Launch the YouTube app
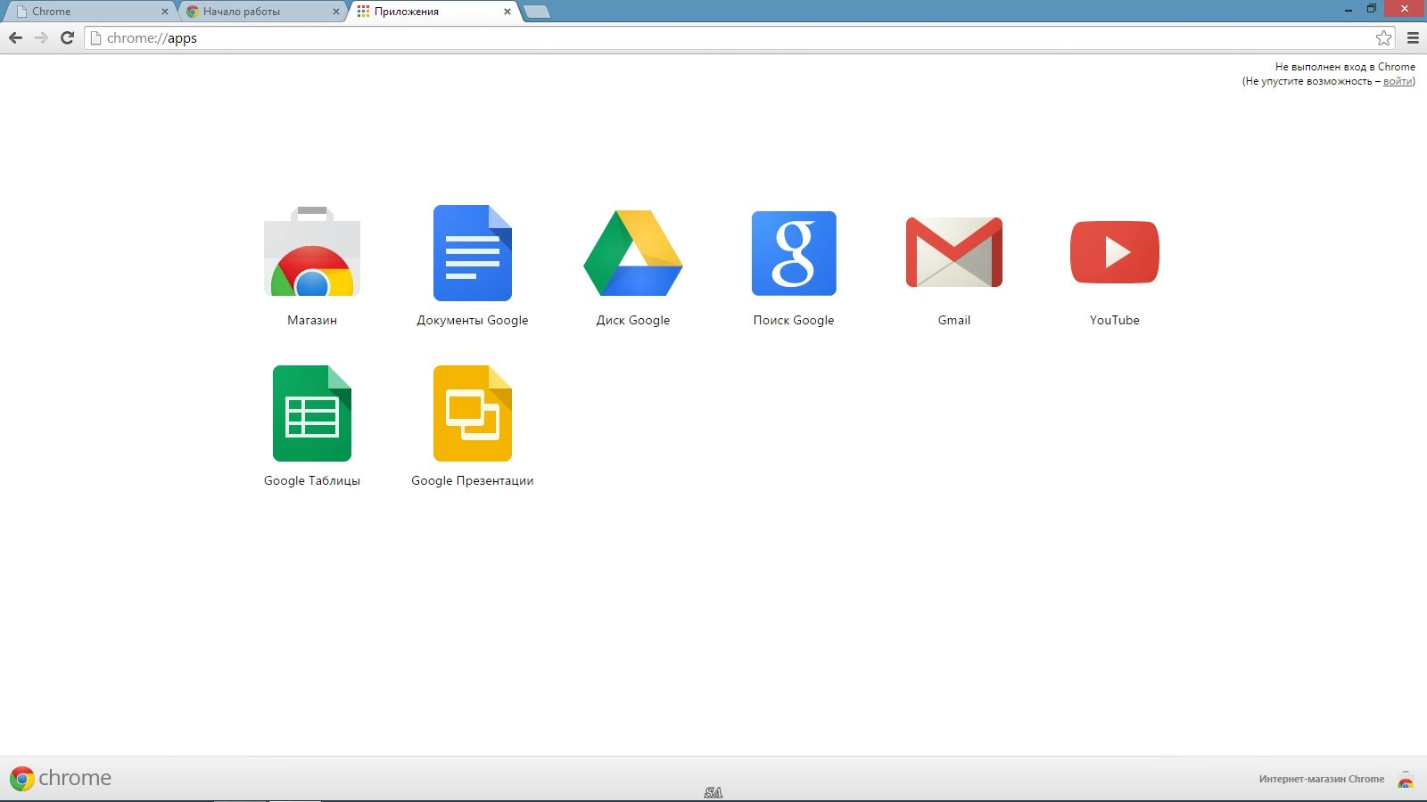The image size is (1427, 802). coord(1115,252)
